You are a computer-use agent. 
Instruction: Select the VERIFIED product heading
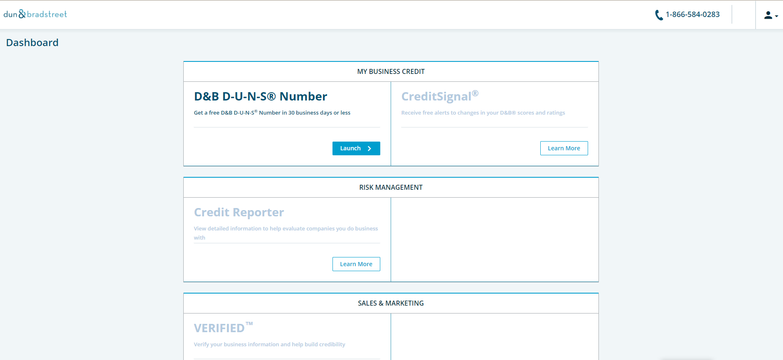pyautogui.click(x=223, y=328)
